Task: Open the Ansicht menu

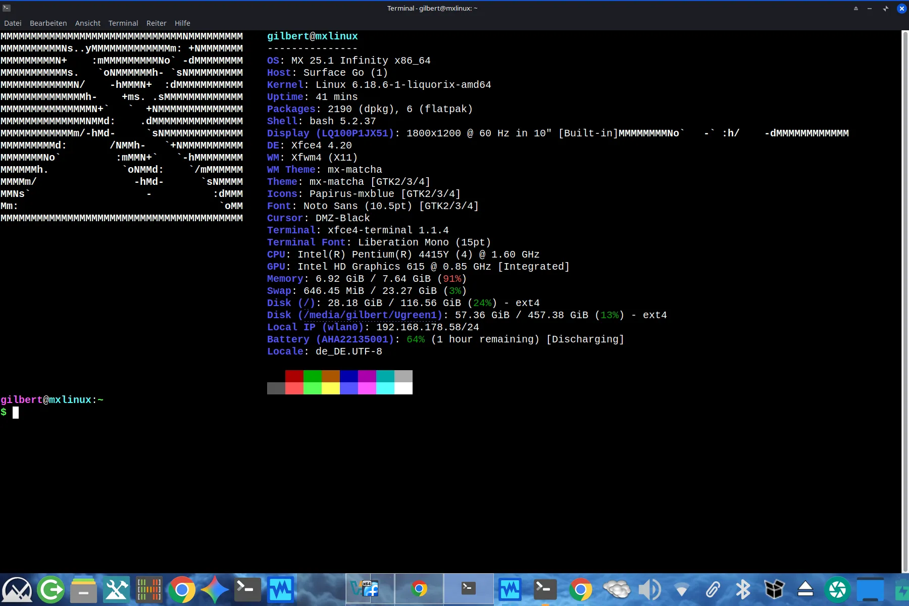Action: click(x=87, y=23)
